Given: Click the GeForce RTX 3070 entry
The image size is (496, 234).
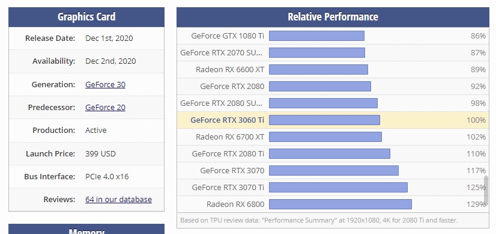Looking at the screenshot, I should (333, 170).
